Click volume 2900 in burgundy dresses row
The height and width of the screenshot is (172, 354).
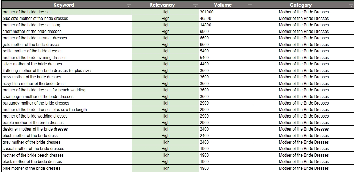click(226, 103)
